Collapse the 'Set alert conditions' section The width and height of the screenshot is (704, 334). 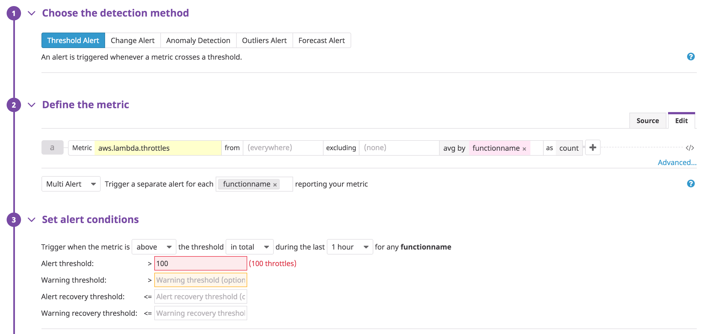coord(31,219)
